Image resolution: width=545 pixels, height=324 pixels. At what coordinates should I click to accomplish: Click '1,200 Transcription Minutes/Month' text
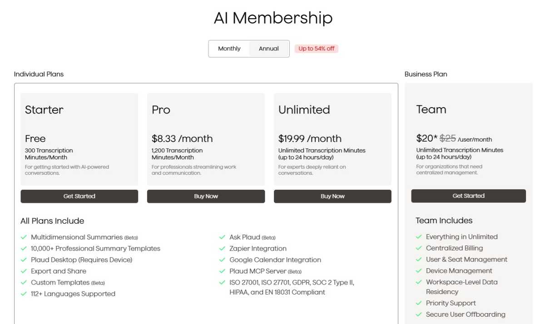[x=177, y=154]
